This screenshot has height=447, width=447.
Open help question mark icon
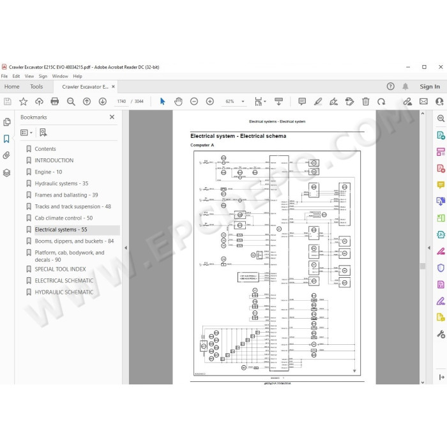point(391,86)
